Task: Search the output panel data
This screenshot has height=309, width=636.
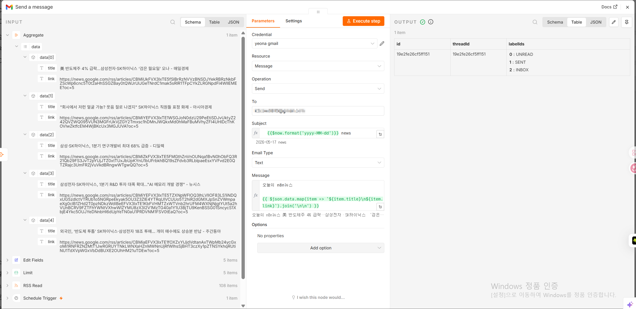Action: coord(535,22)
